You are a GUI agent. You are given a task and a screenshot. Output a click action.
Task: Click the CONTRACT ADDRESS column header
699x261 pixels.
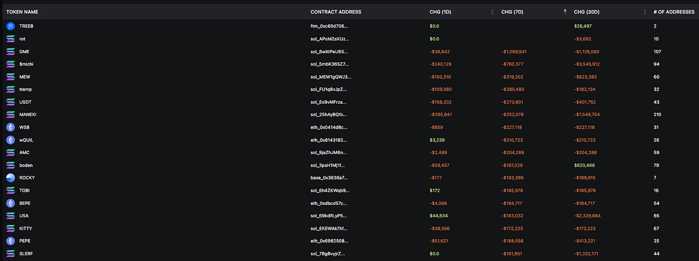336,12
